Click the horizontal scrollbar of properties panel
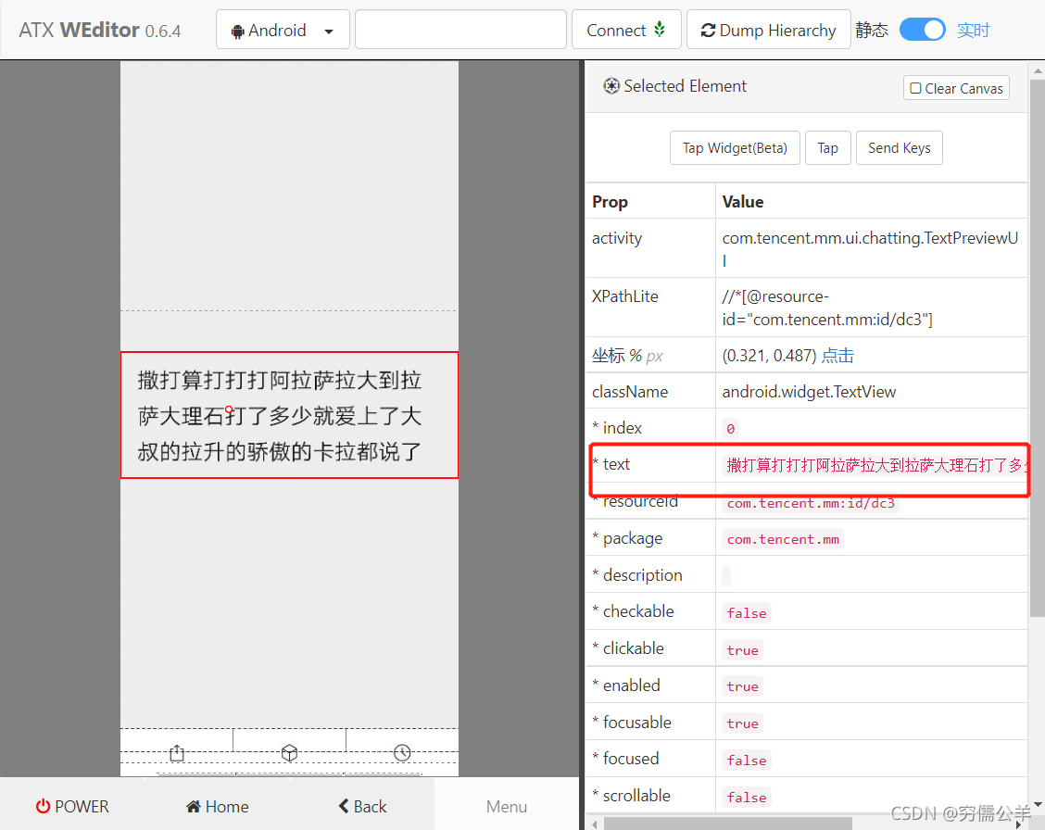Image resolution: width=1045 pixels, height=830 pixels. [x=728, y=824]
